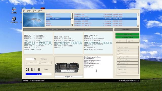The height and width of the screenshot is (91, 162).
Task: Click the Carica ODO button
Action: pyautogui.click(x=32, y=62)
